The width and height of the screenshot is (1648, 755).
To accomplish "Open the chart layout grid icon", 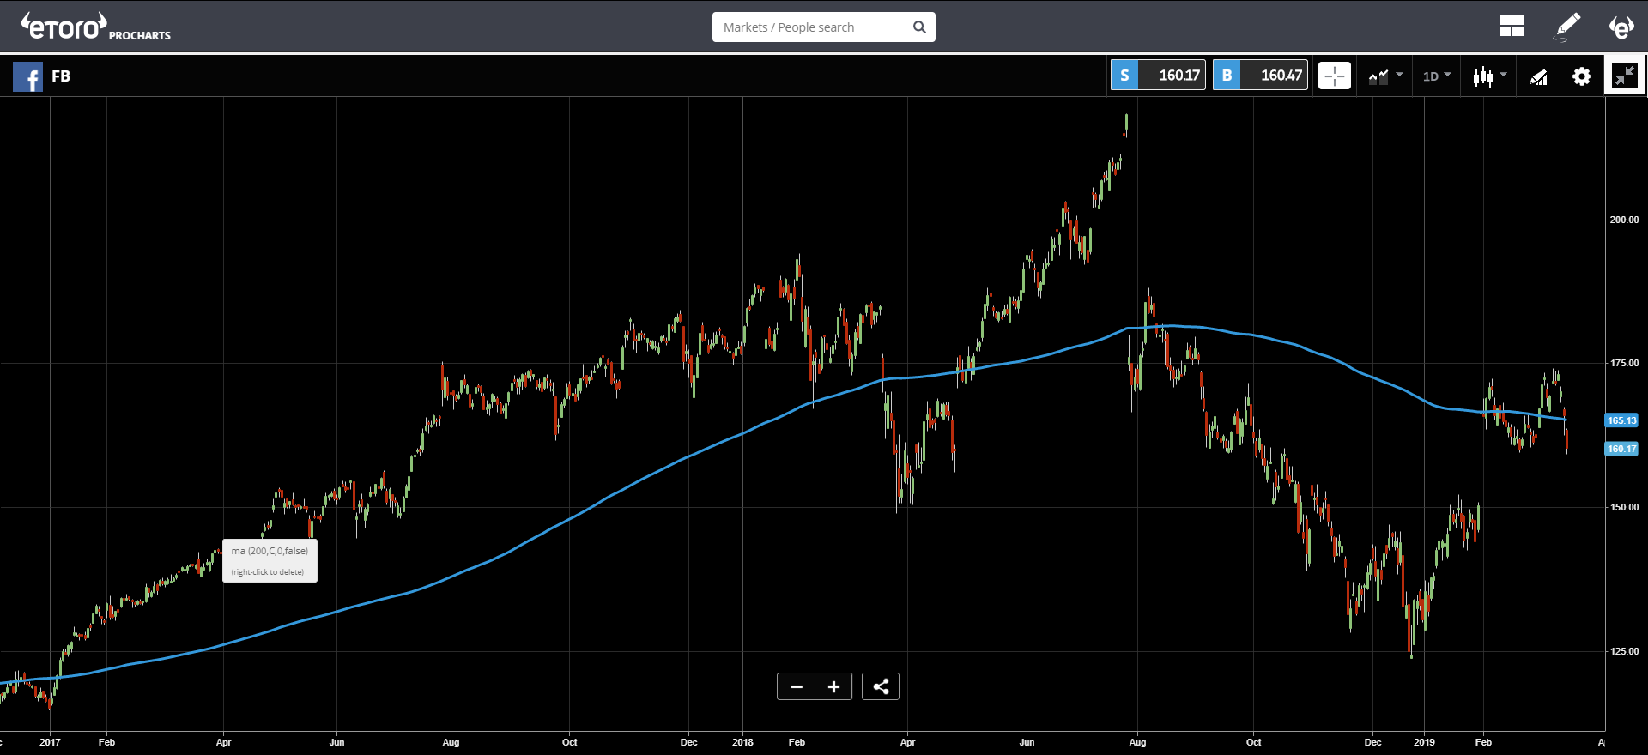I will (x=1511, y=27).
